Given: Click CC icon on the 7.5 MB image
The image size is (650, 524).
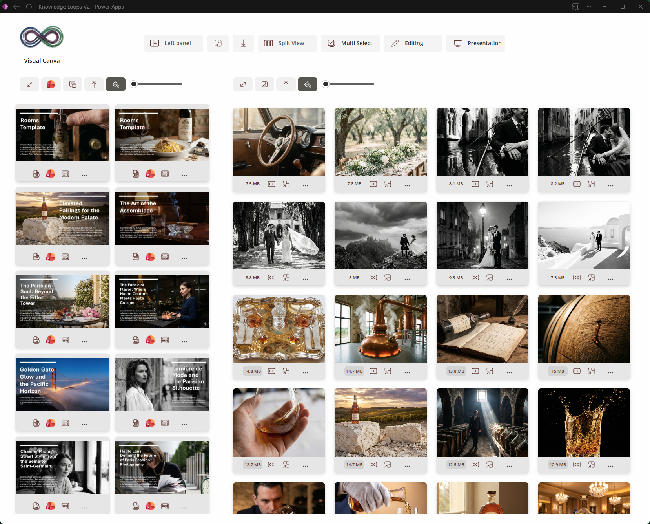Looking at the screenshot, I should (271, 184).
